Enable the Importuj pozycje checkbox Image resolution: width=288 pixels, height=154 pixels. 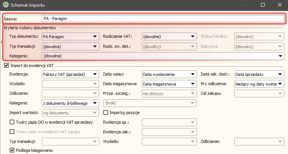point(106,113)
